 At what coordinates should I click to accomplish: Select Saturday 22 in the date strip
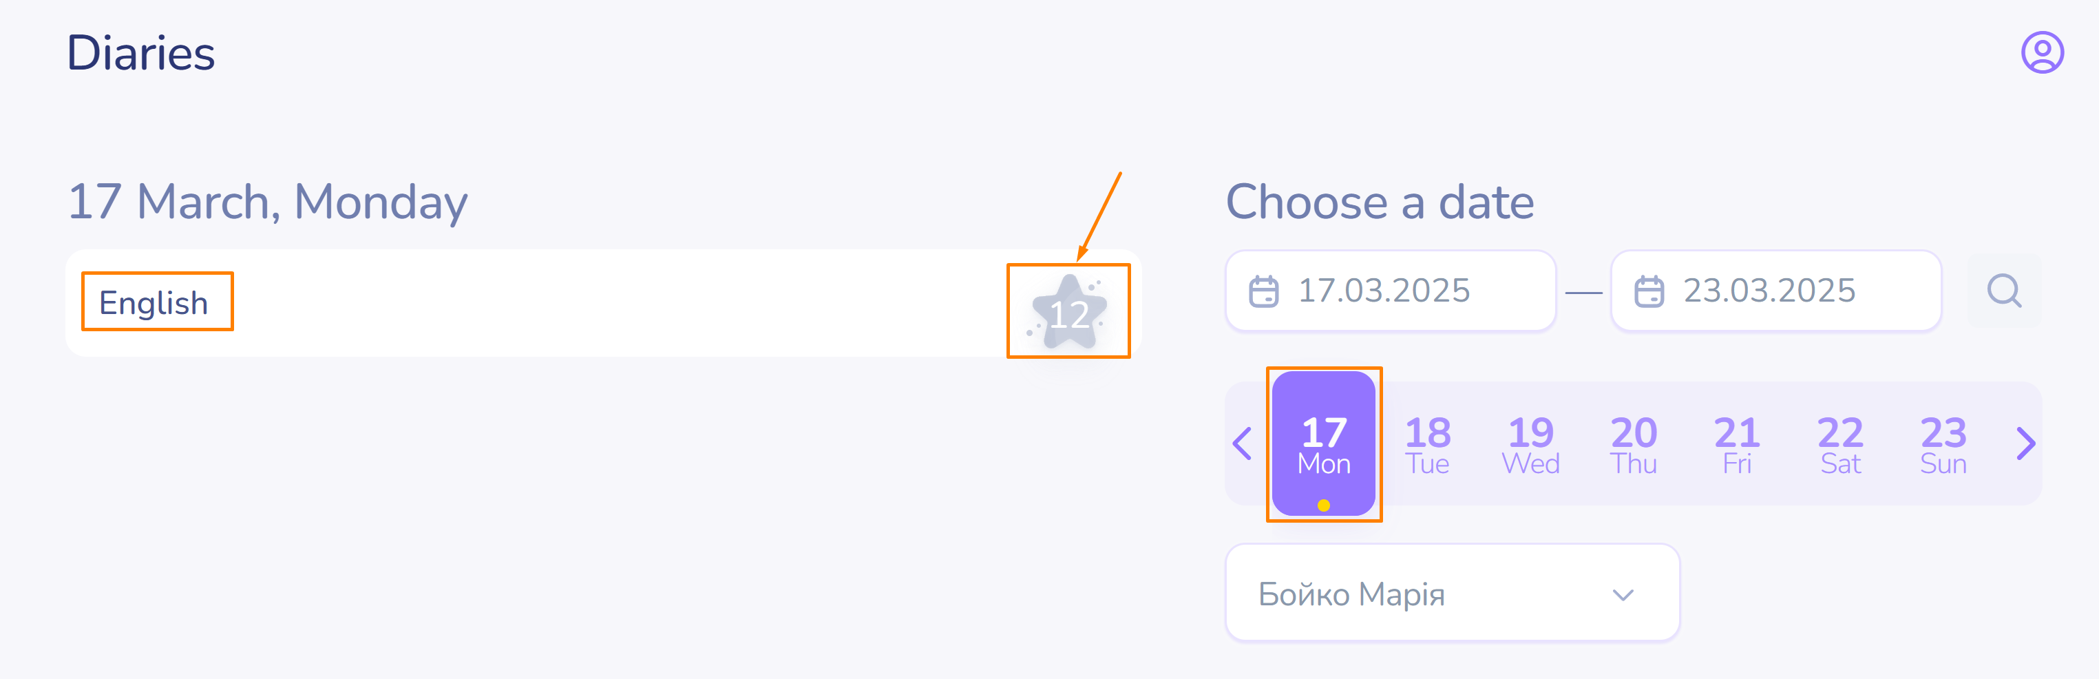coord(1840,444)
